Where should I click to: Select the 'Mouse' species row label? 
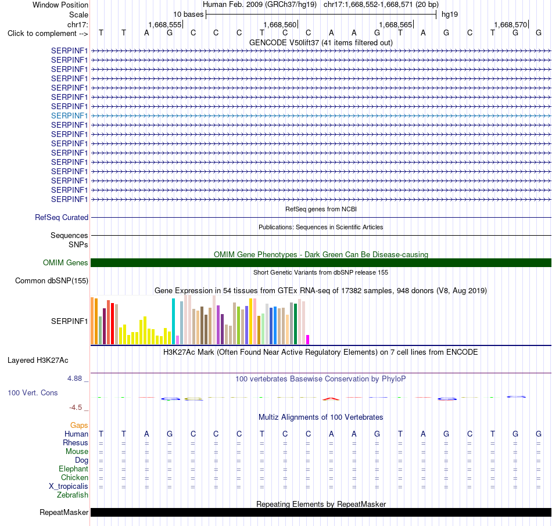click(77, 452)
